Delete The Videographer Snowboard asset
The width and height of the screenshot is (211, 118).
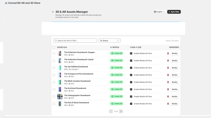click(168, 96)
